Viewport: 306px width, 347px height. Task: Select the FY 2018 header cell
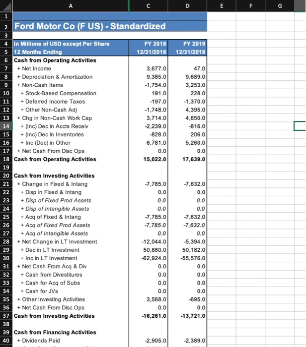(149, 44)
